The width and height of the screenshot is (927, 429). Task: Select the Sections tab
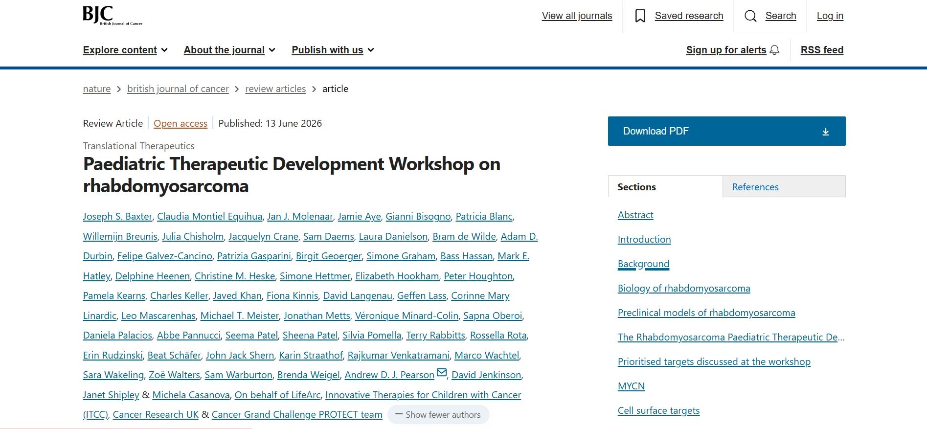(665, 186)
